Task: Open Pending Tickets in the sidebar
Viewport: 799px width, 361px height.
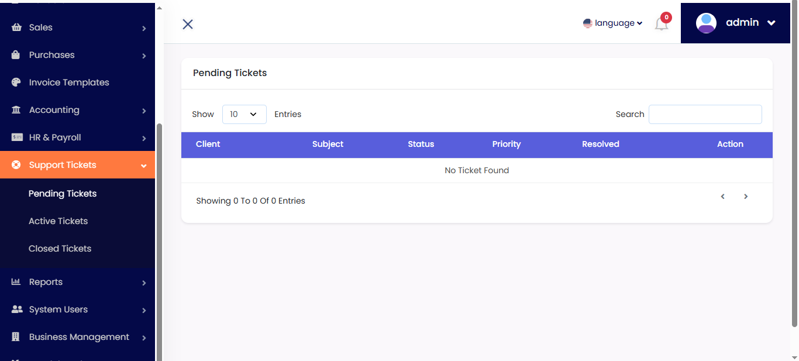Action: 63,194
